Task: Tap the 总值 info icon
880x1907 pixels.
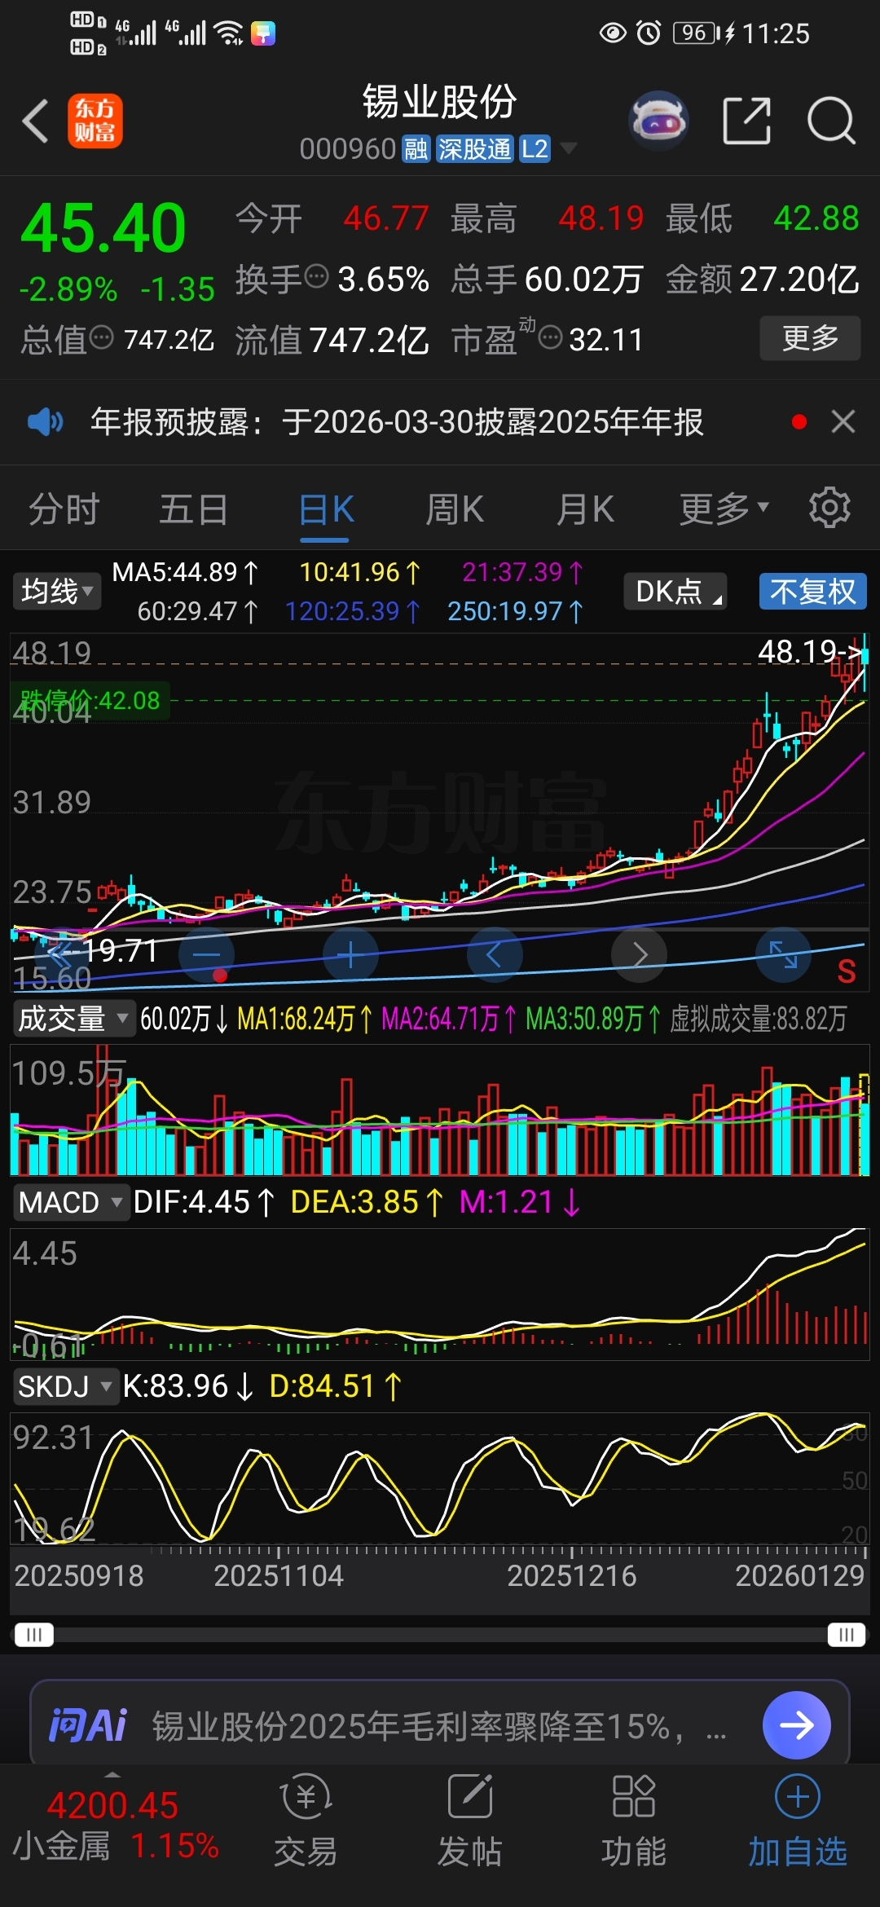Action: (101, 337)
